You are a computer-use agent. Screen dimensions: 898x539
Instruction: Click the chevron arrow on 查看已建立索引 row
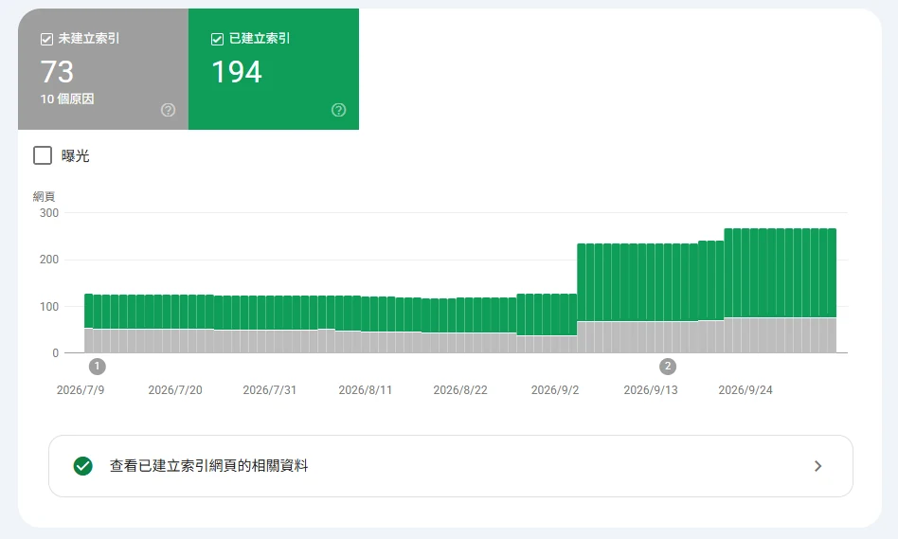point(817,466)
